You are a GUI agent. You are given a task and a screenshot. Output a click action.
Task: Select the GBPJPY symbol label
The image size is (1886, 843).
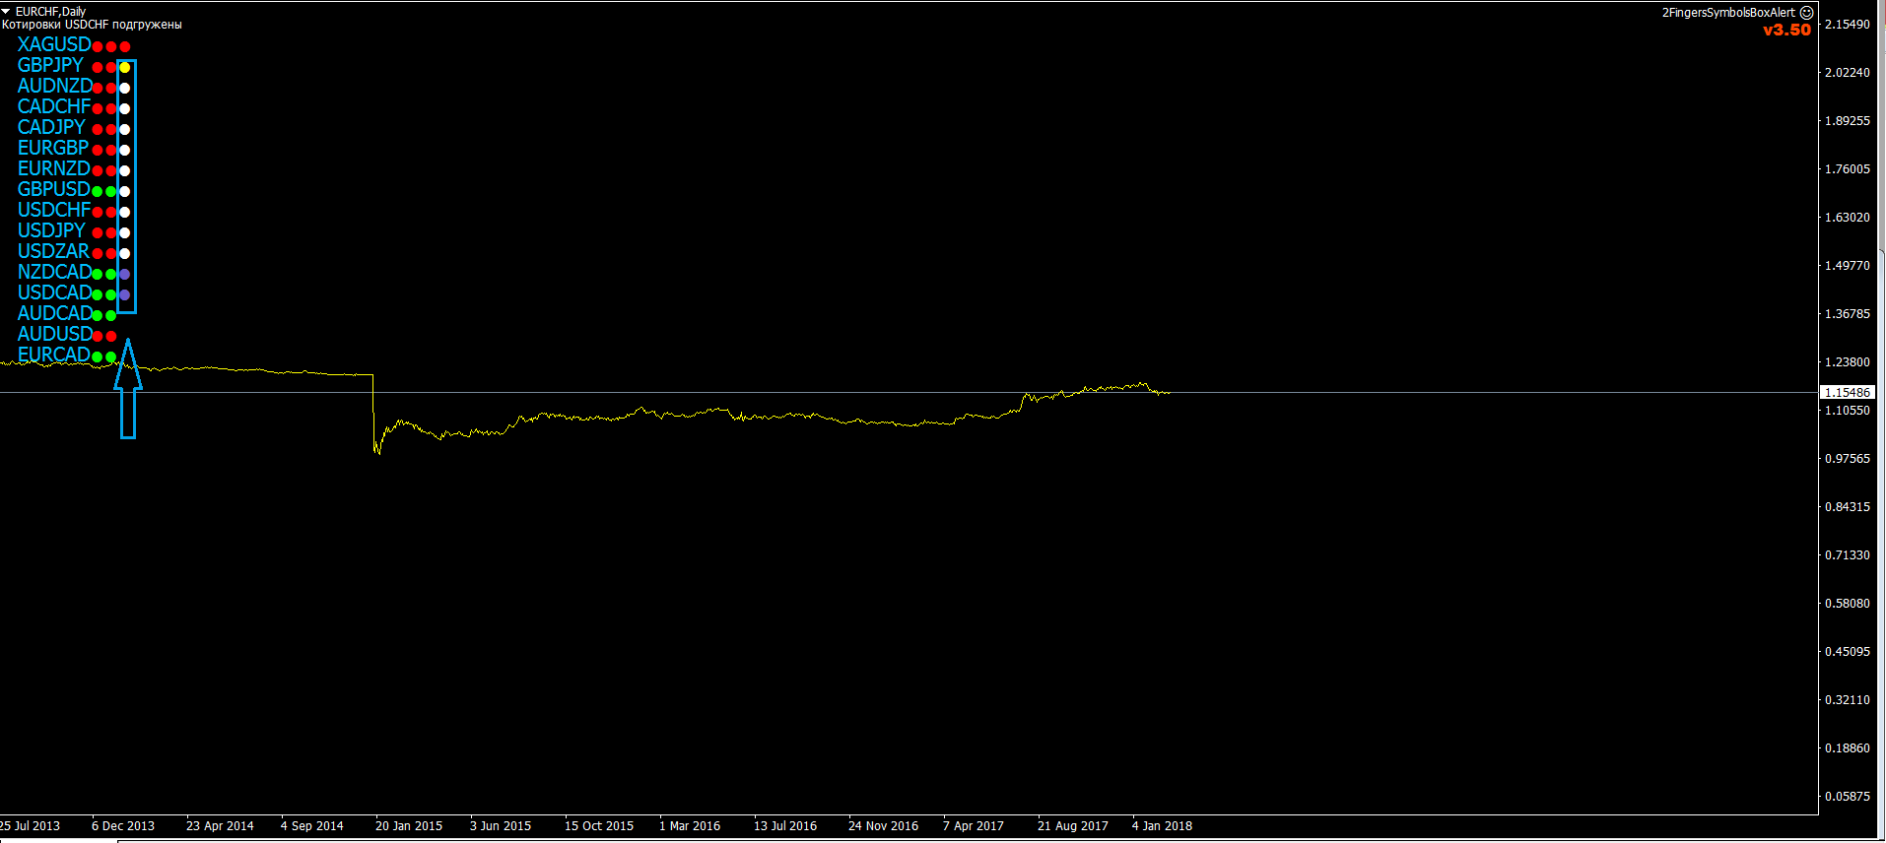(x=50, y=65)
